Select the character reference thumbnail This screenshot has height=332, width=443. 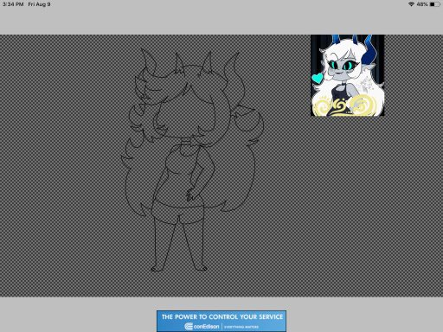point(348,75)
